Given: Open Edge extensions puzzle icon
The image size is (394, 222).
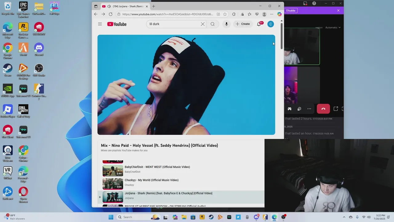Looking at the screenshot, I should click(x=234, y=14).
